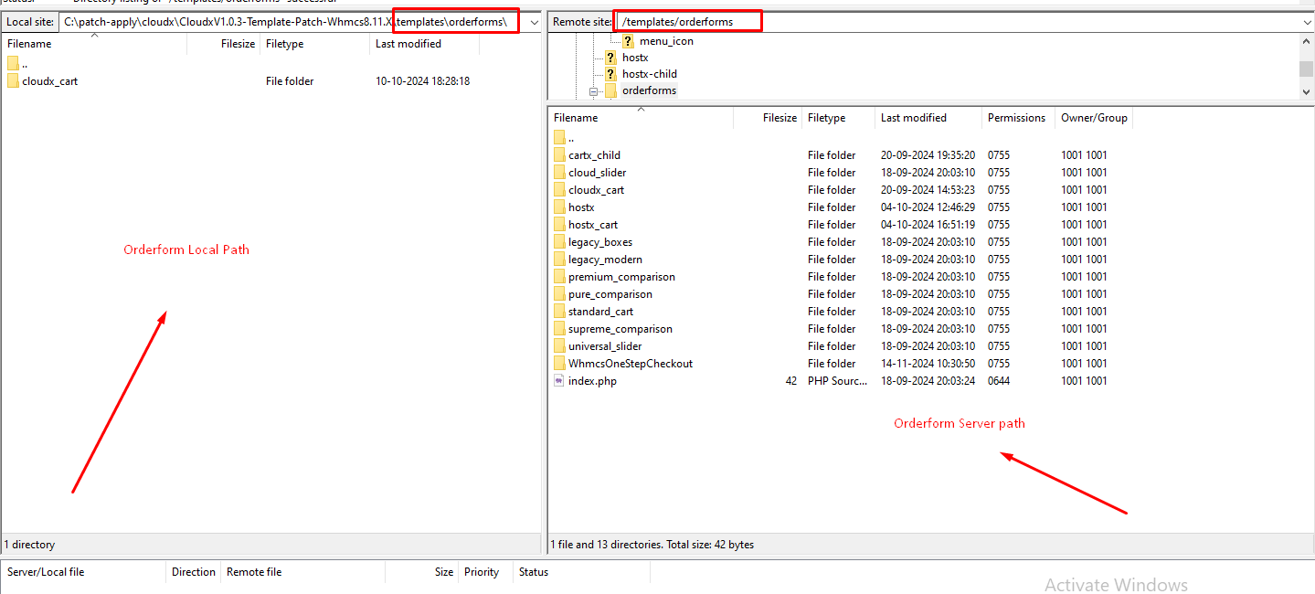Screen dimensions: 1315x594
Task: Click the question-mark icon beside menu_icon
Action: pyautogui.click(x=629, y=41)
